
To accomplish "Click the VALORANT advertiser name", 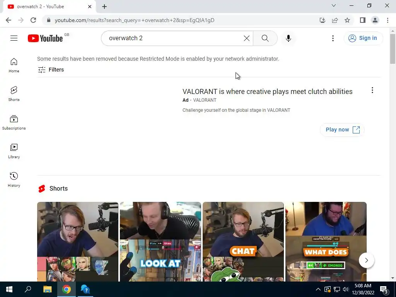I will coord(205,100).
